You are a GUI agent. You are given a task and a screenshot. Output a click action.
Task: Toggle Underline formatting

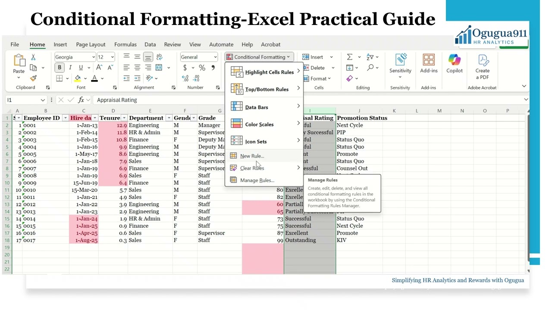81,68
